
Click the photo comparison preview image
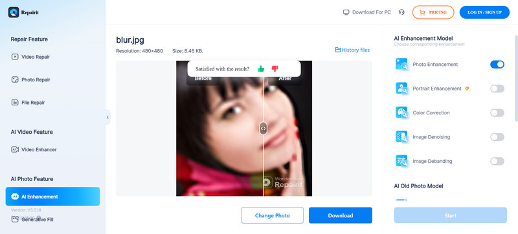coord(244,129)
